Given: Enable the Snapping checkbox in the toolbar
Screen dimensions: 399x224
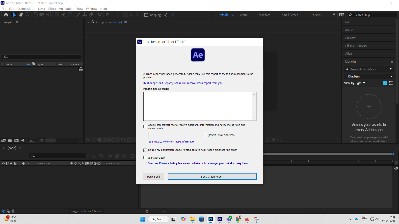Looking at the screenshot, I should point(146,15).
